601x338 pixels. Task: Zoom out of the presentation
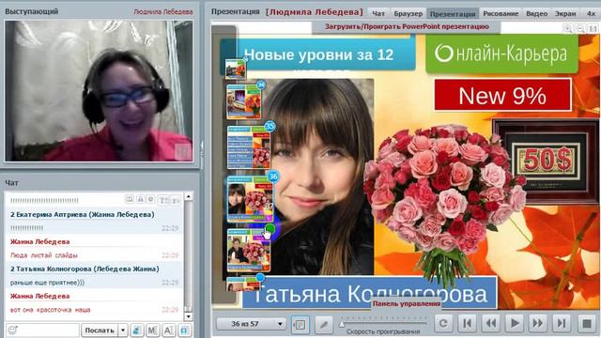click(x=580, y=29)
